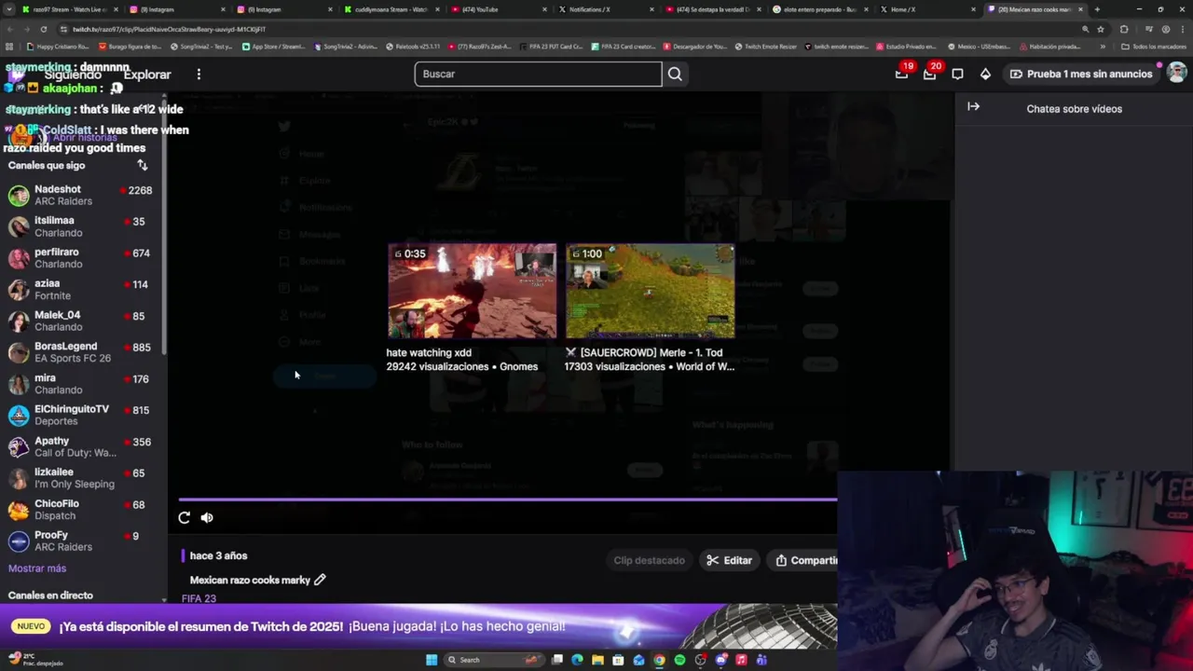The width and height of the screenshot is (1193, 671).
Task: Click the Twitch search magnifier button
Action: (x=675, y=74)
